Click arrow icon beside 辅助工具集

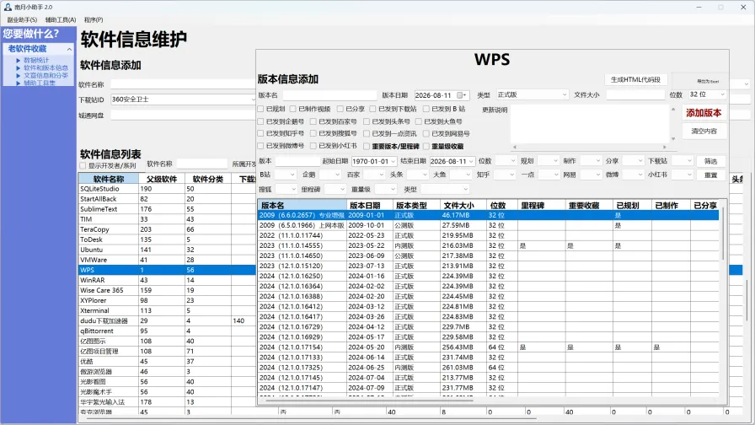click(19, 83)
